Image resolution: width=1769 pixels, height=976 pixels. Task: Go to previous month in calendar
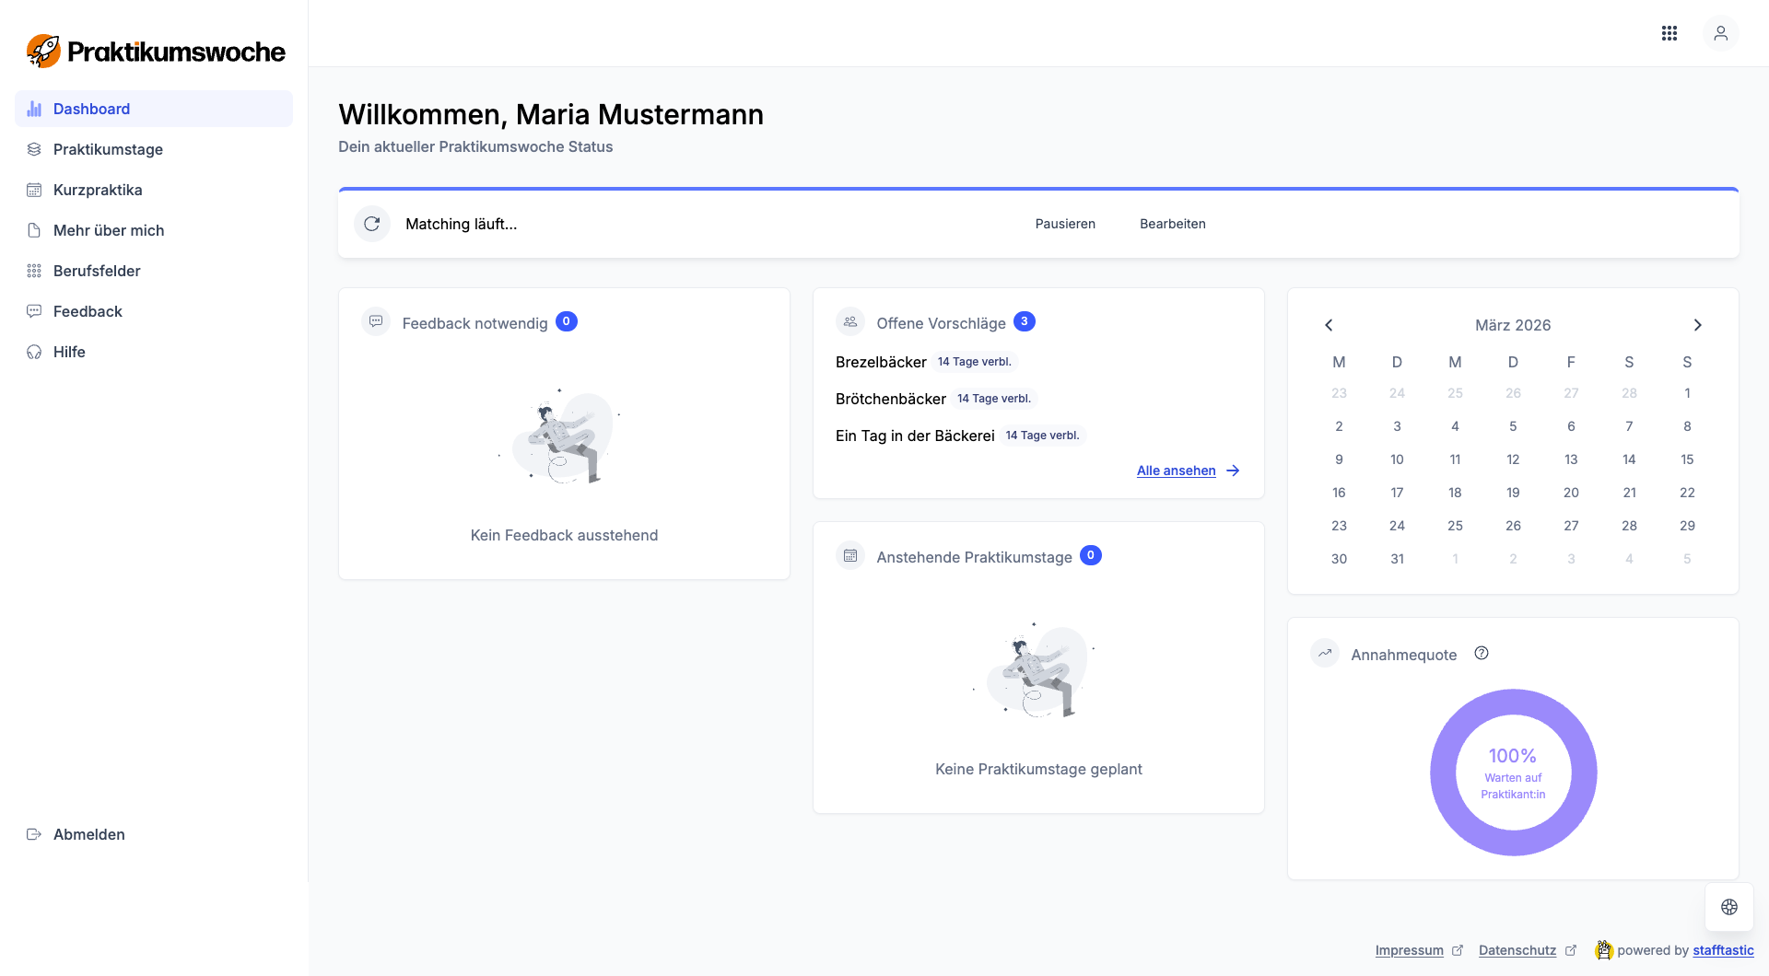[1329, 325]
